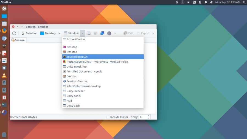The width and height of the screenshot is (247, 139).
Task: Pick Posts Source Digit Firefox window
Action: pos(103,62)
